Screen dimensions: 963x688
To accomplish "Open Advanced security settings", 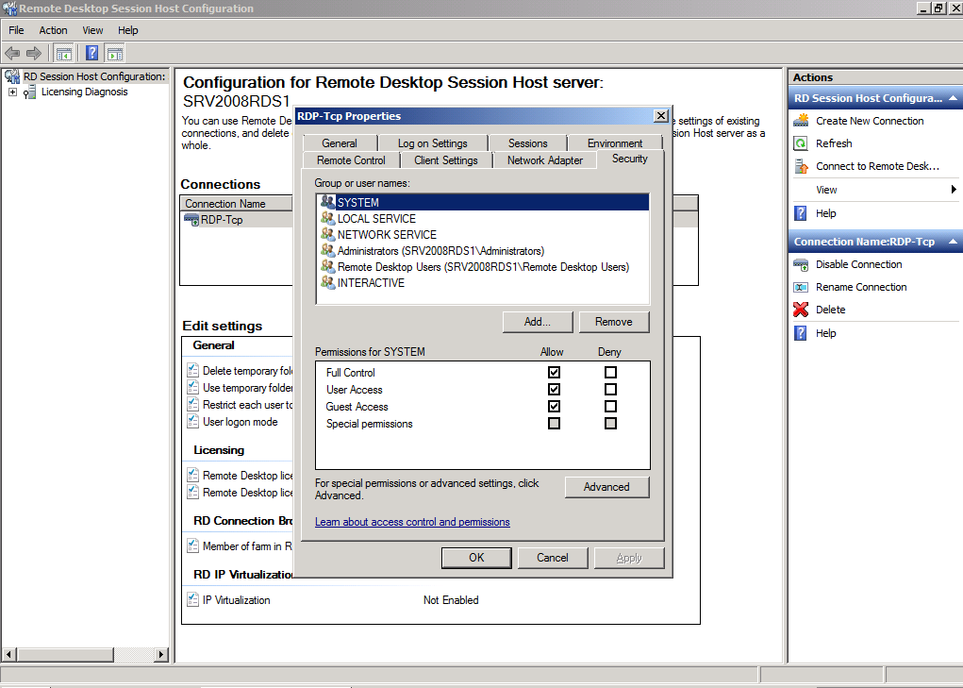I will [606, 487].
